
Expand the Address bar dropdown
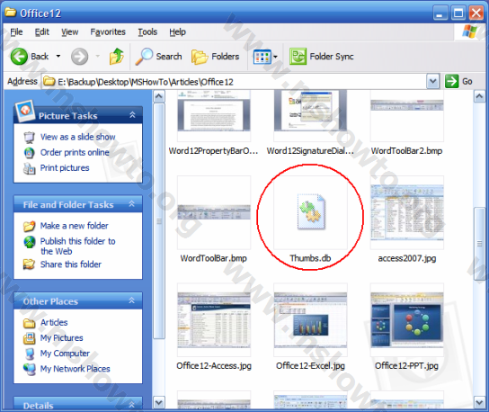(x=433, y=82)
